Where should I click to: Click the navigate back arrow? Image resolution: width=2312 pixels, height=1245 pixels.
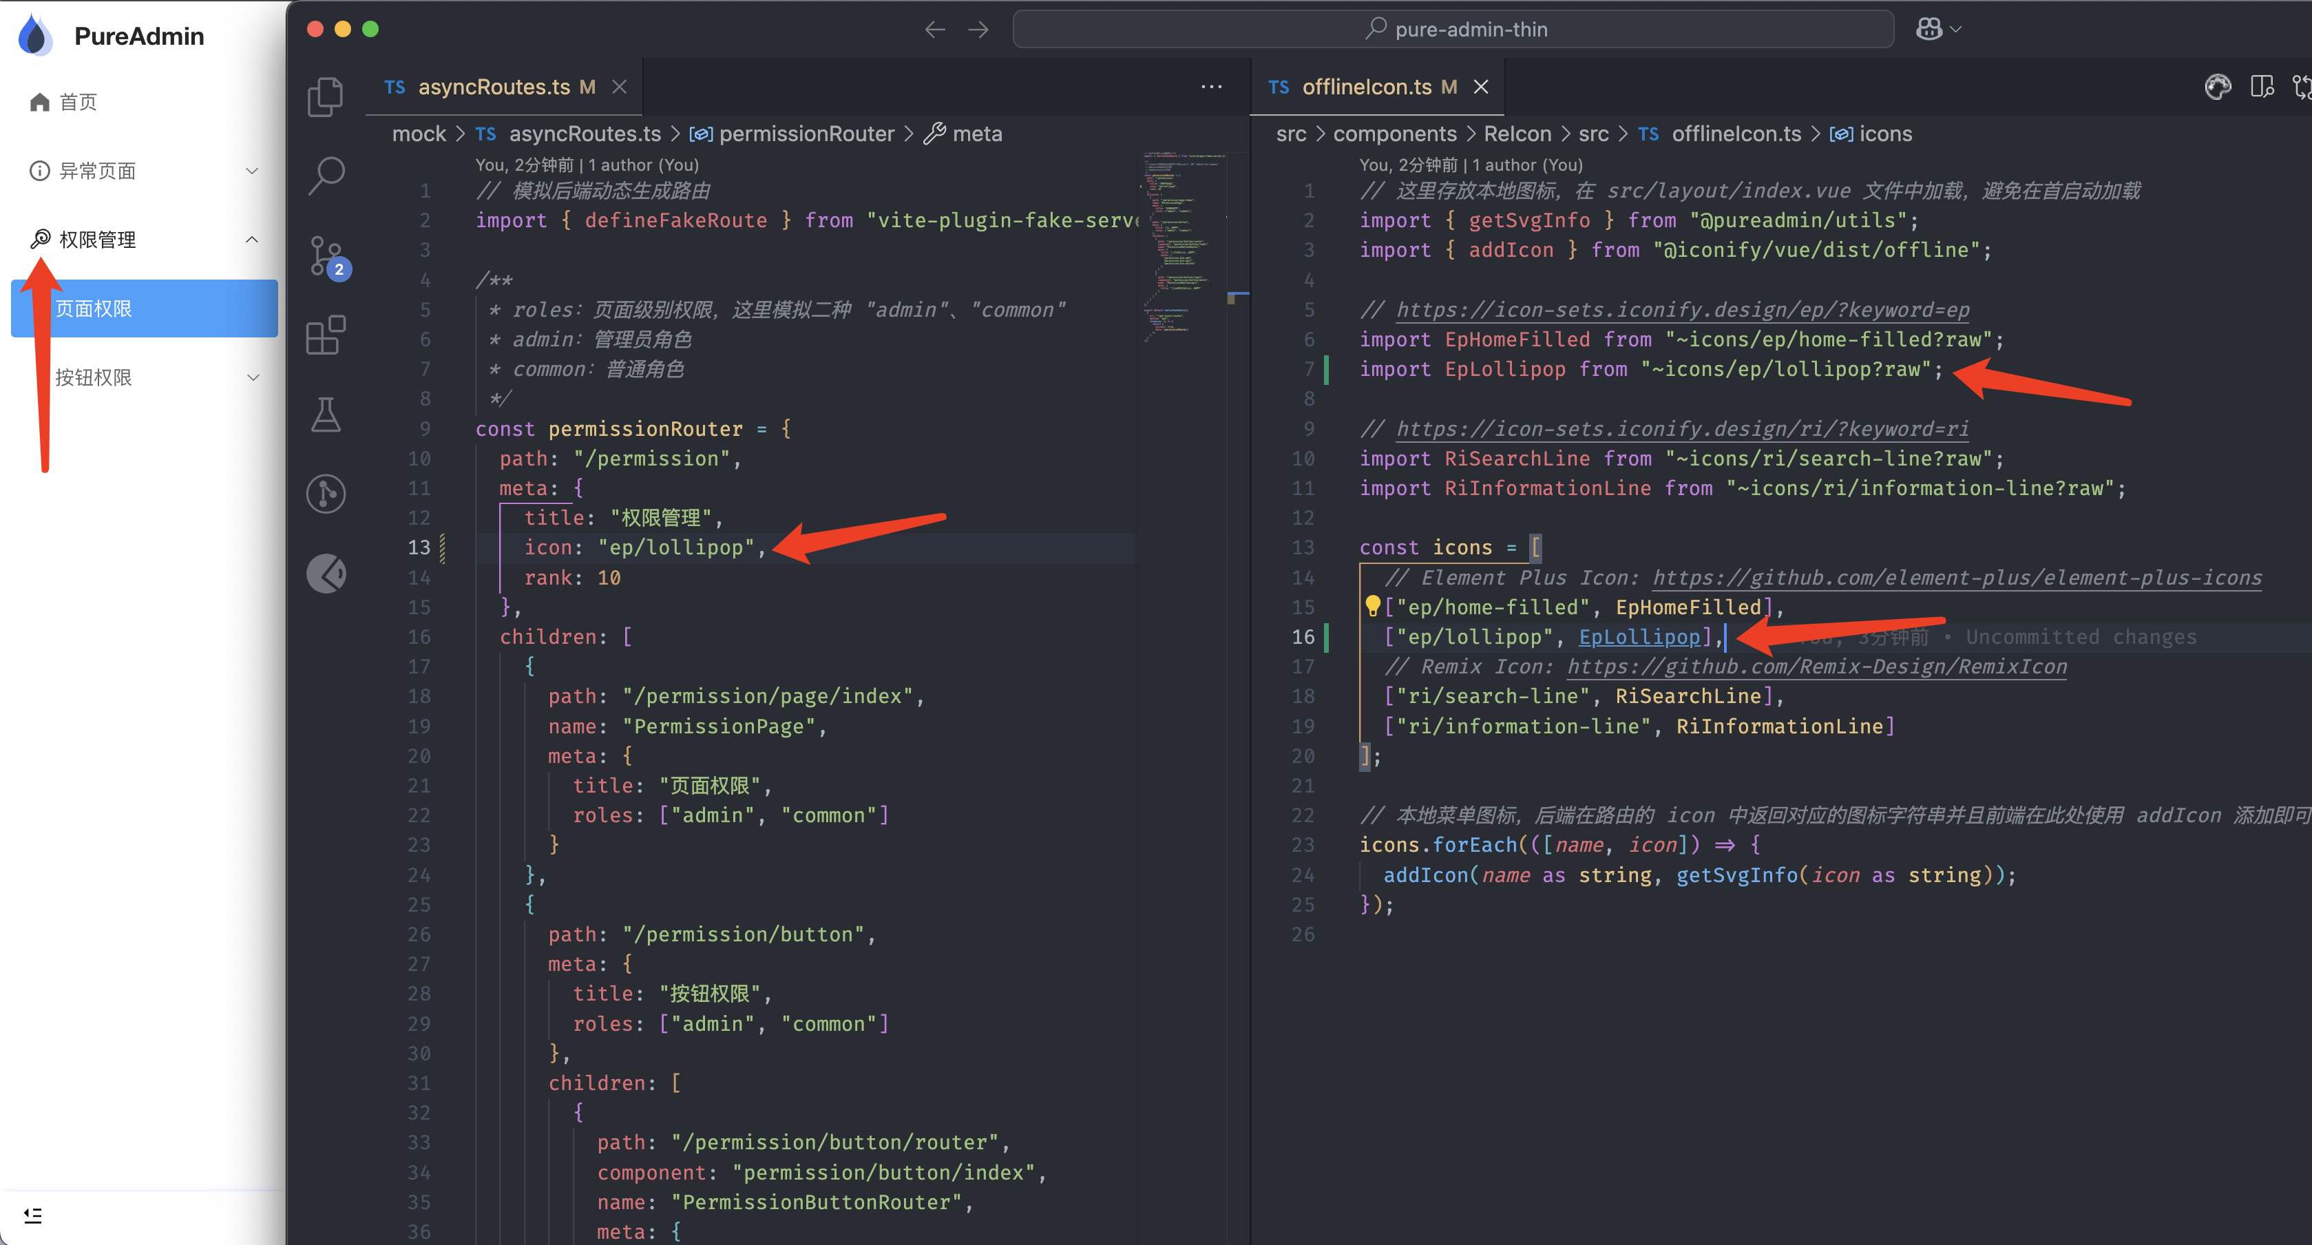934,30
